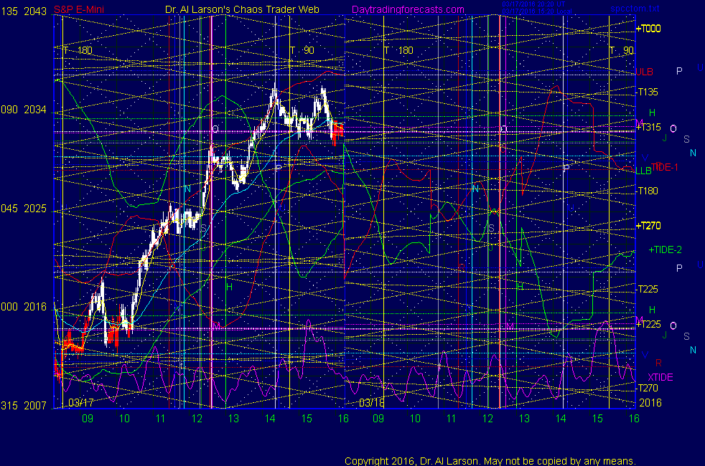Image resolution: width=705 pixels, height=466 pixels.
Task: Select the '+T270' line label
Action: [x=648, y=226]
